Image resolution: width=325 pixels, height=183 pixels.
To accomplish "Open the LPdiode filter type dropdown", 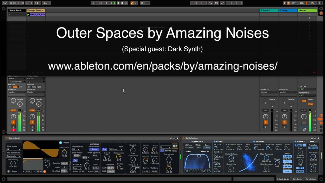I will tap(116, 149).
